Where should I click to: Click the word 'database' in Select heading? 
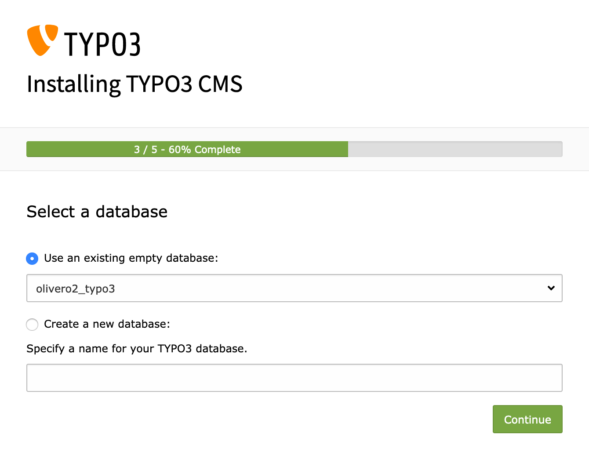point(131,212)
